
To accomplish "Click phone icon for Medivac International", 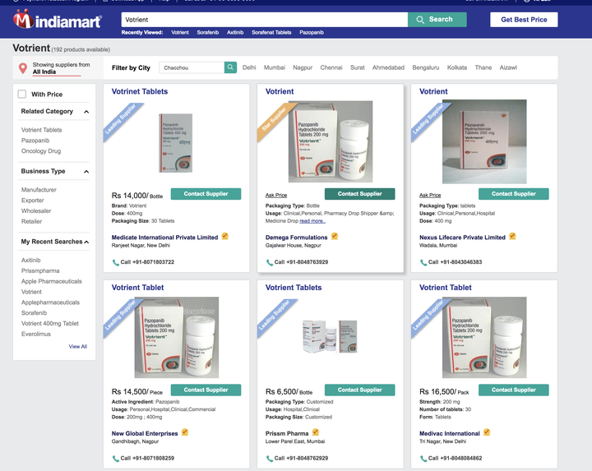I will [423, 459].
